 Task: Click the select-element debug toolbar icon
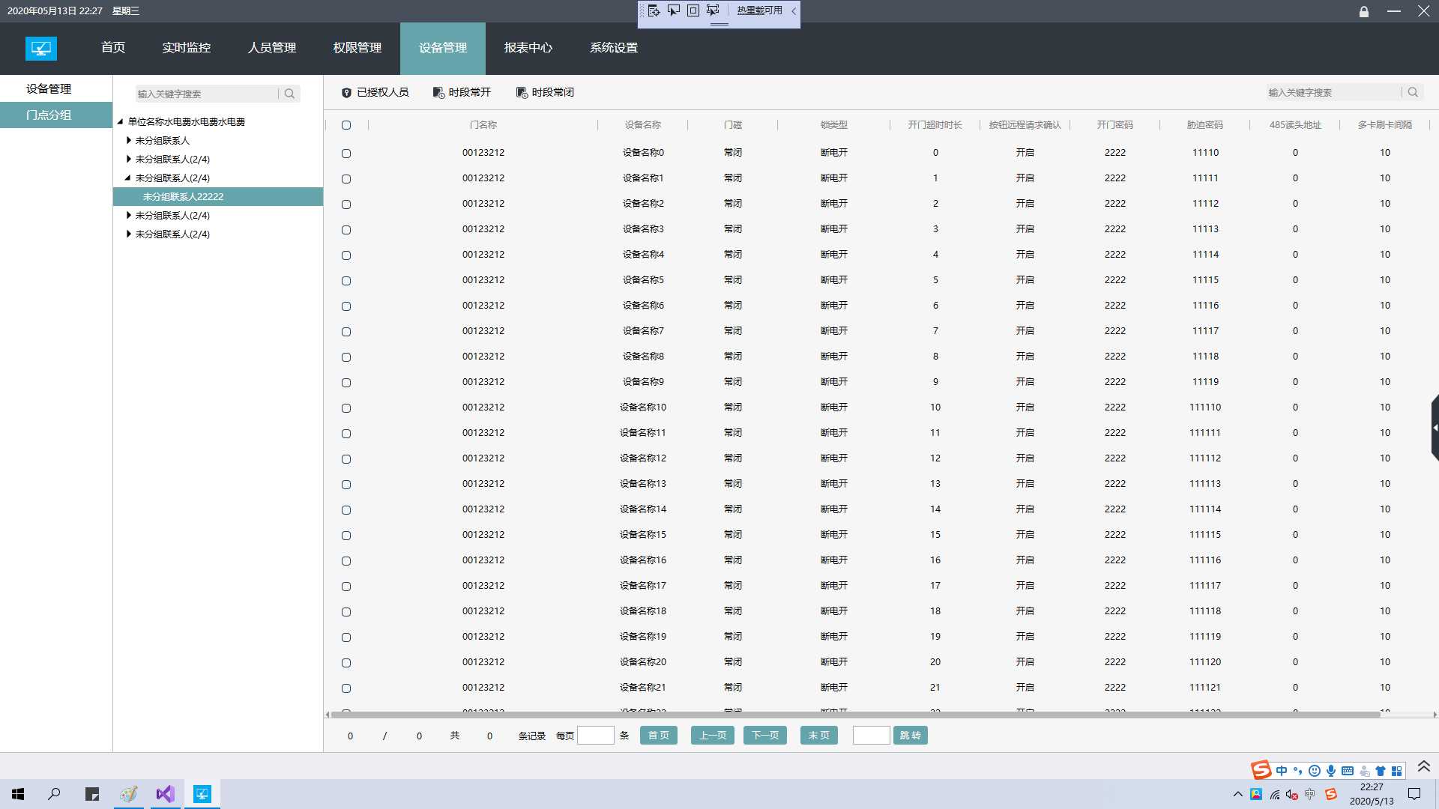673,10
